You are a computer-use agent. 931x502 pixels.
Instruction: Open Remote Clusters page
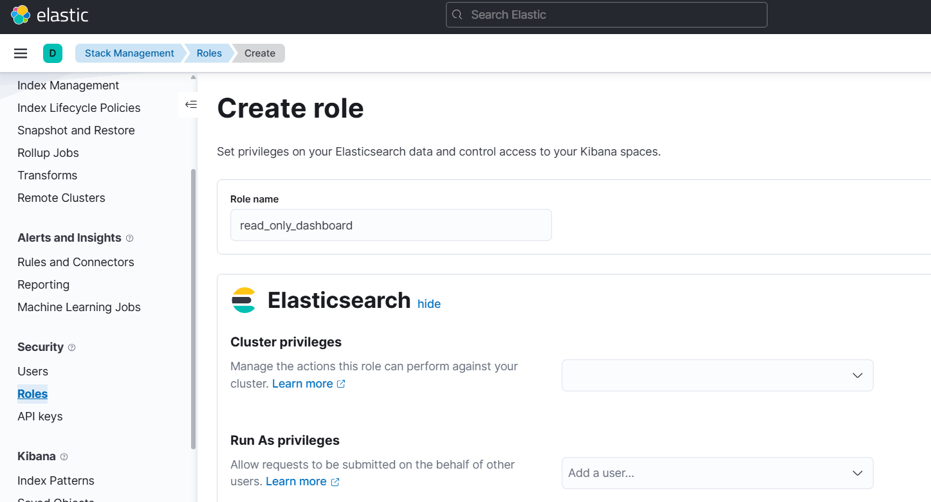61,198
